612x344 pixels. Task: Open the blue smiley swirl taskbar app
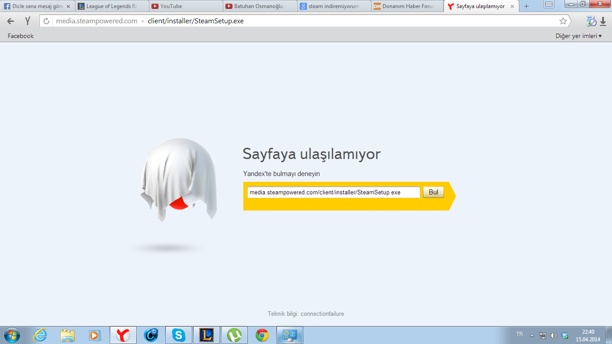coord(151,335)
